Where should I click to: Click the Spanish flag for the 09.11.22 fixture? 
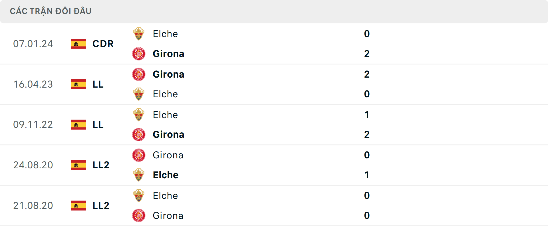click(78, 125)
